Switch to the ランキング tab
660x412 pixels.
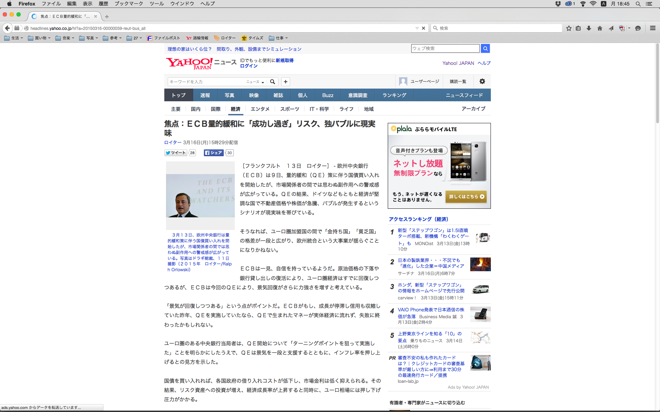pyautogui.click(x=394, y=95)
